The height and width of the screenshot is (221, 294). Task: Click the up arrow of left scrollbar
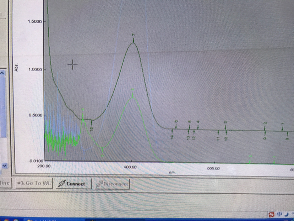(2, 73)
